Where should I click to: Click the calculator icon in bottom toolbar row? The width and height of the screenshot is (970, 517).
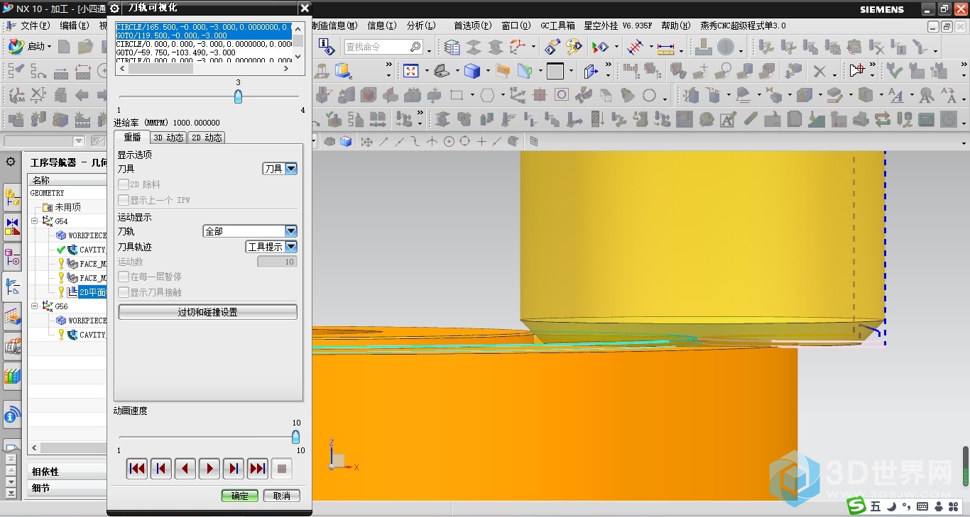coord(926,119)
